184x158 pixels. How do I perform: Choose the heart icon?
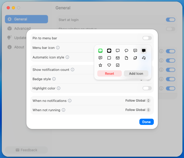(x=109, y=65)
